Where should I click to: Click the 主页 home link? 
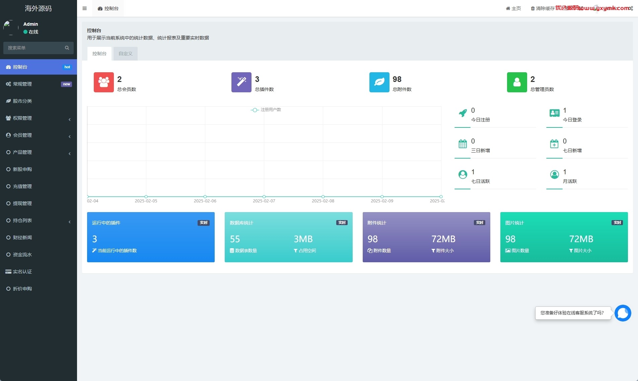pos(513,8)
